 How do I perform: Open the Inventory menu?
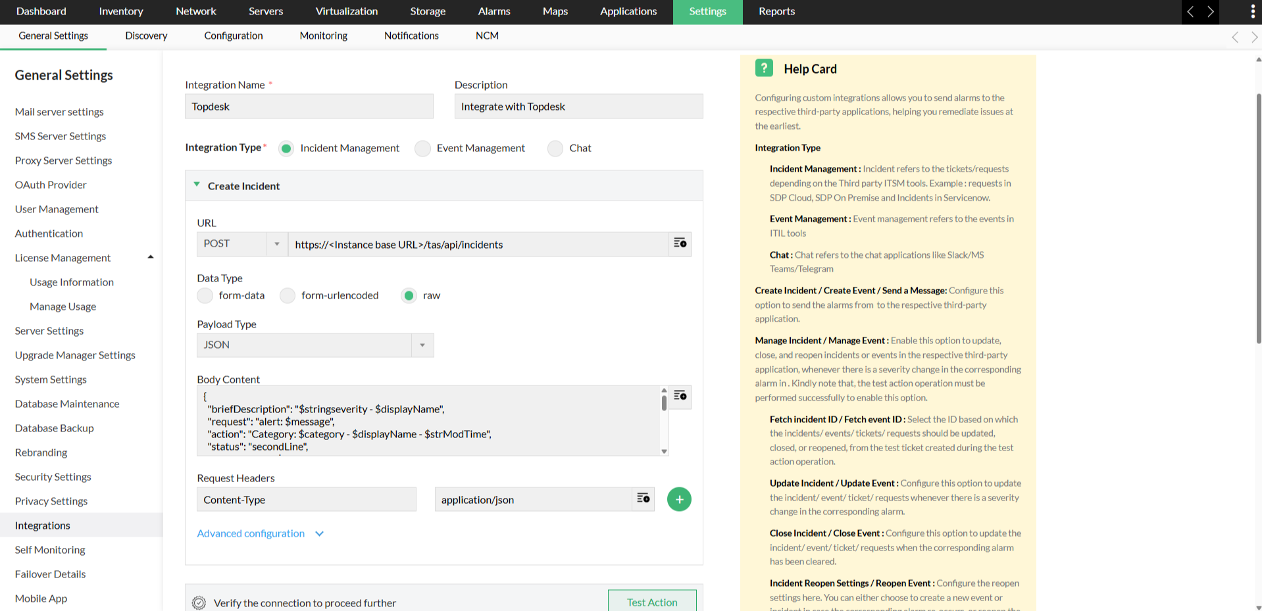coord(121,11)
